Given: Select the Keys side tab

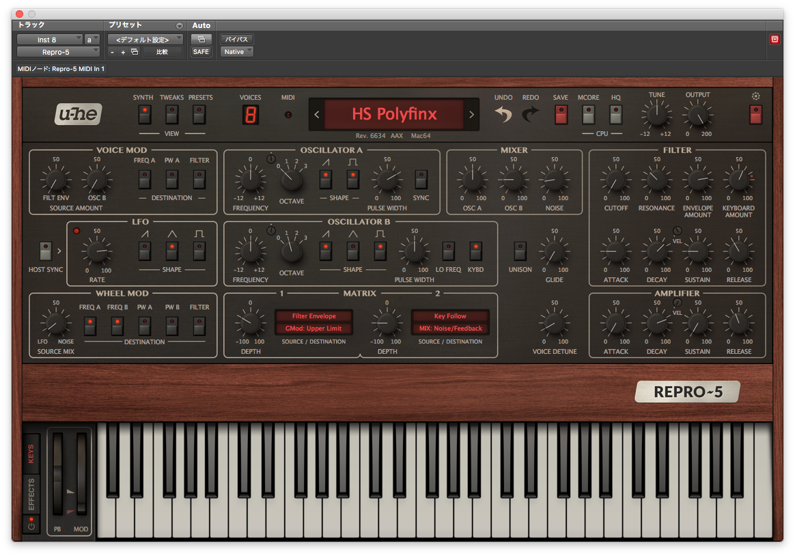Looking at the screenshot, I should pos(31,454).
